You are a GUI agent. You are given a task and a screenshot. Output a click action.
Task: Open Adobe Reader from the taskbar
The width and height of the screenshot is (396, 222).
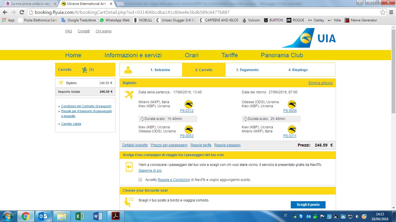(116, 216)
